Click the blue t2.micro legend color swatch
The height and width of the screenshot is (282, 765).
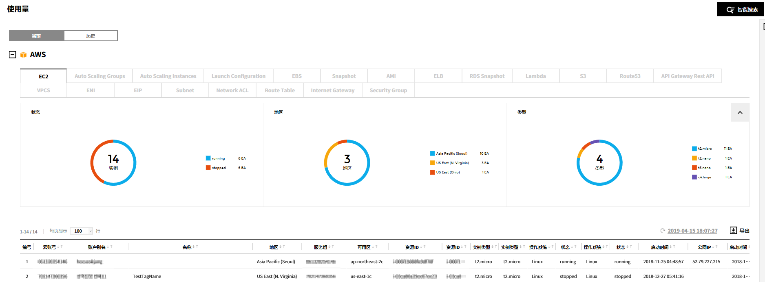click(x=694, y=149)
